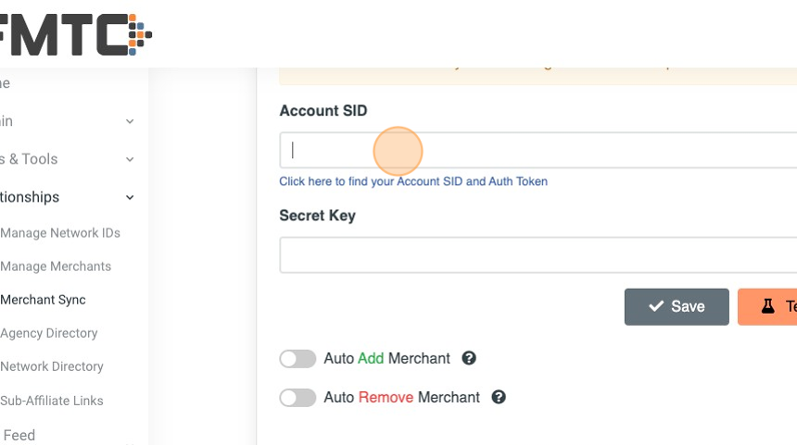This screenshot has width=797, height=445.
Task: Enable the Auto Add Merchant toggle
Action: point(297,358)
